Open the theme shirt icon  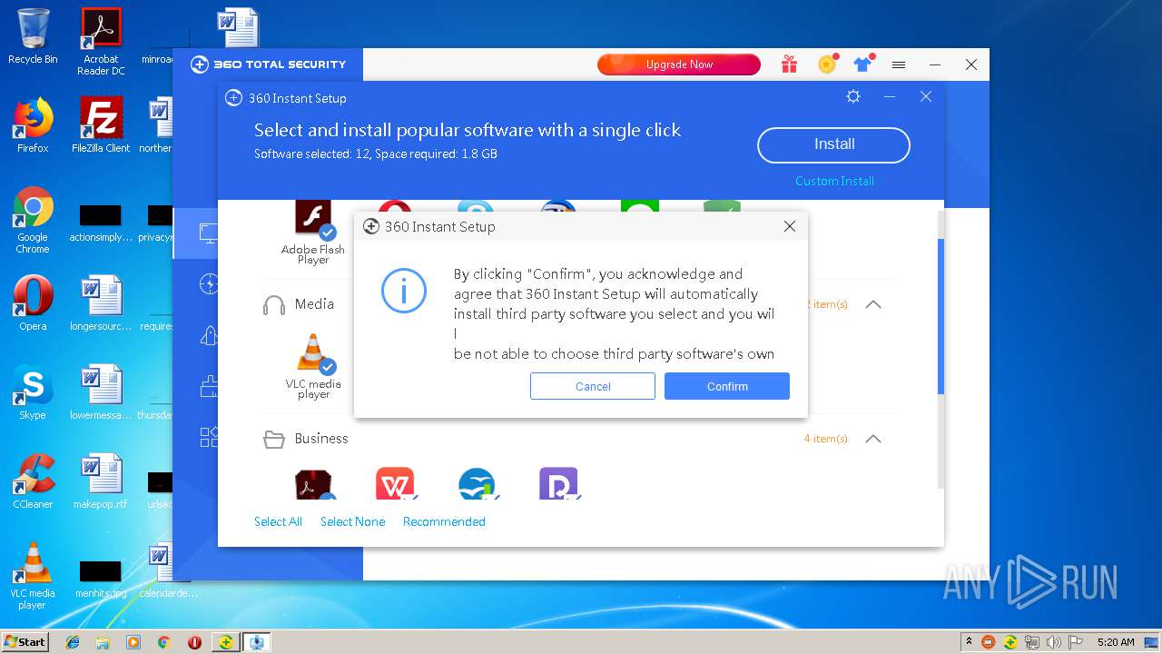click(x=862, y=64)
